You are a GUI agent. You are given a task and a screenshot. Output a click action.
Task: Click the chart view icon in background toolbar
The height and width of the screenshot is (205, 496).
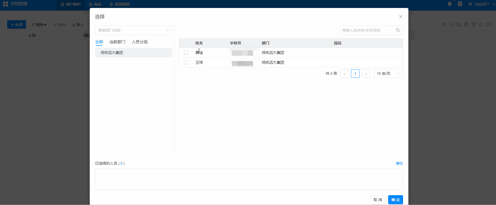[488, 25]
